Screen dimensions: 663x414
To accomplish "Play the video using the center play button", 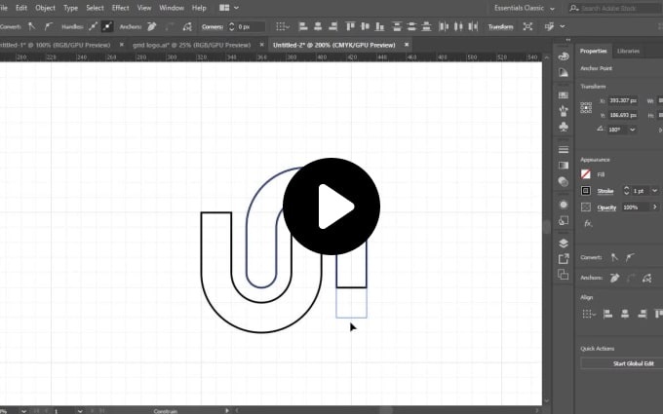I will (x=331, y=207).
